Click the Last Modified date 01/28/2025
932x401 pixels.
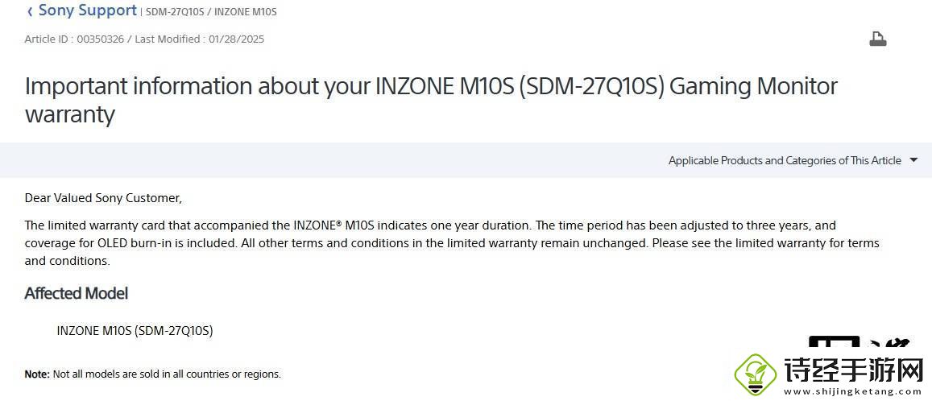coord(236,39)
